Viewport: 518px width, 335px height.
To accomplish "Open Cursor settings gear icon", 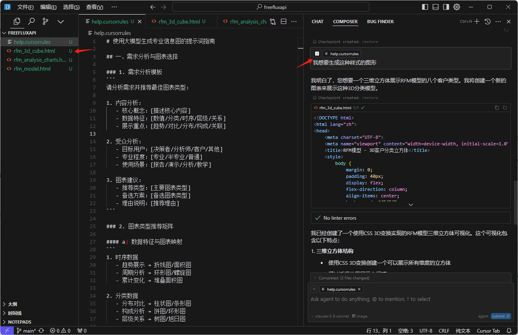I will [457, 7].
